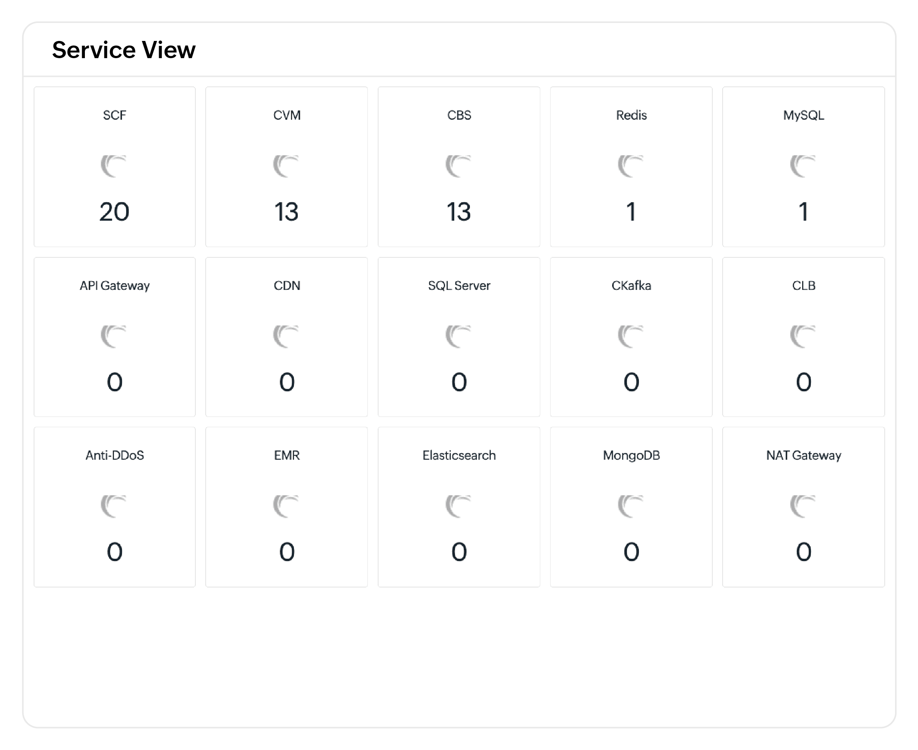Open the CDN label
Screen dimensions: 918x750
pyautogui.click(x=287, y=285)
